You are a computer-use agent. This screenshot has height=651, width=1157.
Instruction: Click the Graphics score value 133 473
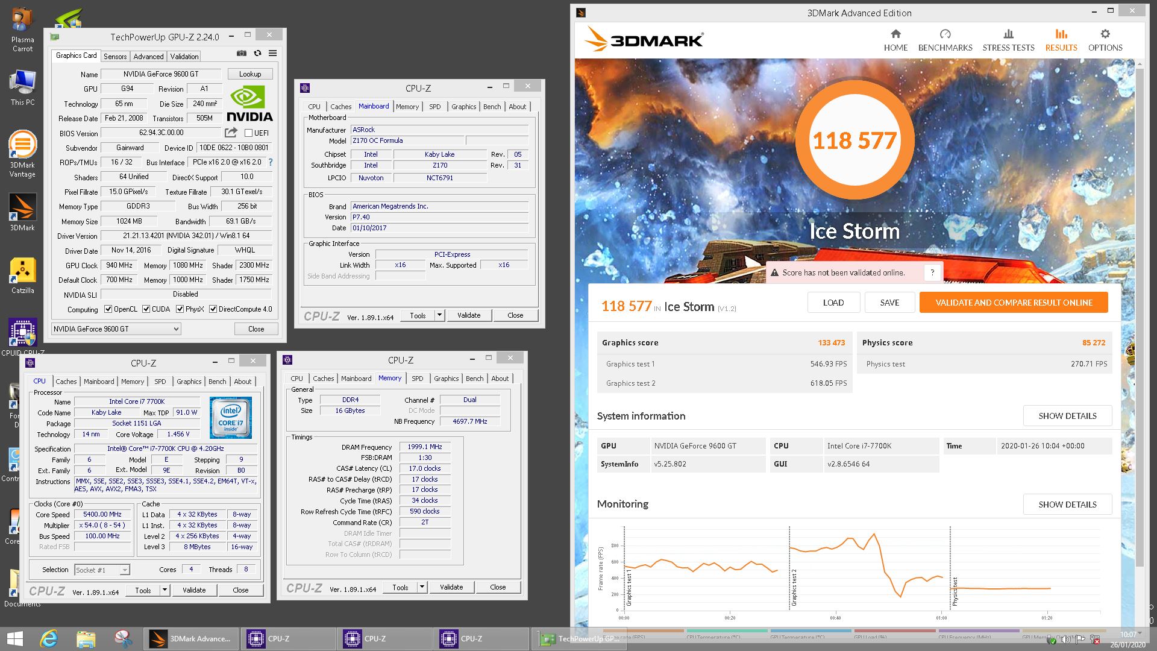(x=831, y=343)
